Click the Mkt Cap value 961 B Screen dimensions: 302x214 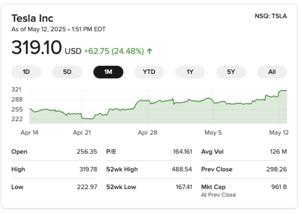pos(279,187)
